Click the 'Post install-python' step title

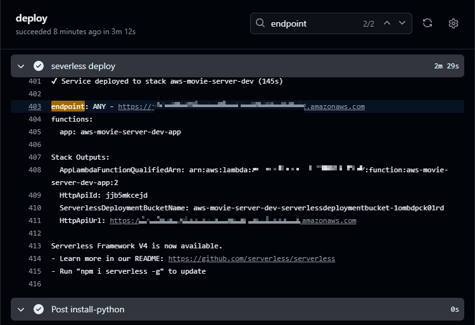click(88, 309)
